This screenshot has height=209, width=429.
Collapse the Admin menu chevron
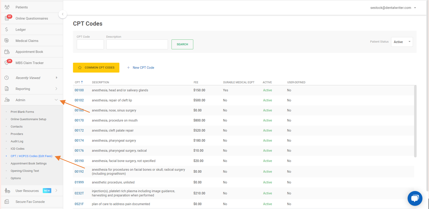pyautogui.click(x=56, y=100)
